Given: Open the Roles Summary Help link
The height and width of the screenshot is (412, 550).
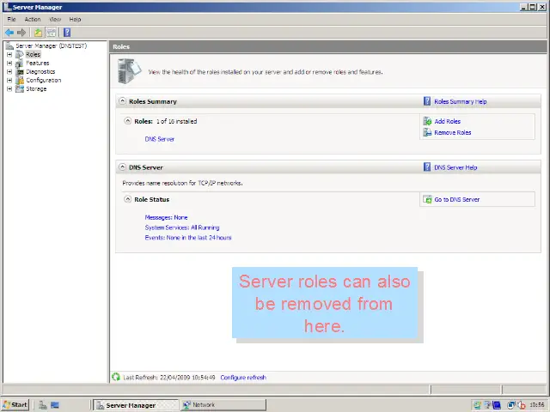Looking at the screenshot, I should 461,101.
